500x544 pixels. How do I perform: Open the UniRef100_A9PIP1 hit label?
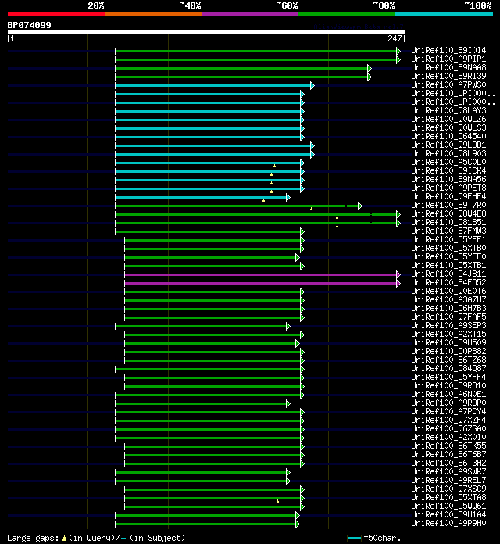pyautogui.click(x=448, y=59)
